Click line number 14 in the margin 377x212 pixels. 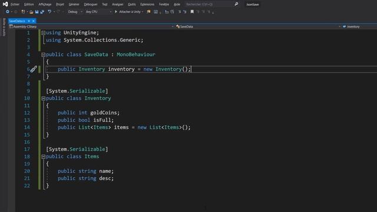pos(27,127)
